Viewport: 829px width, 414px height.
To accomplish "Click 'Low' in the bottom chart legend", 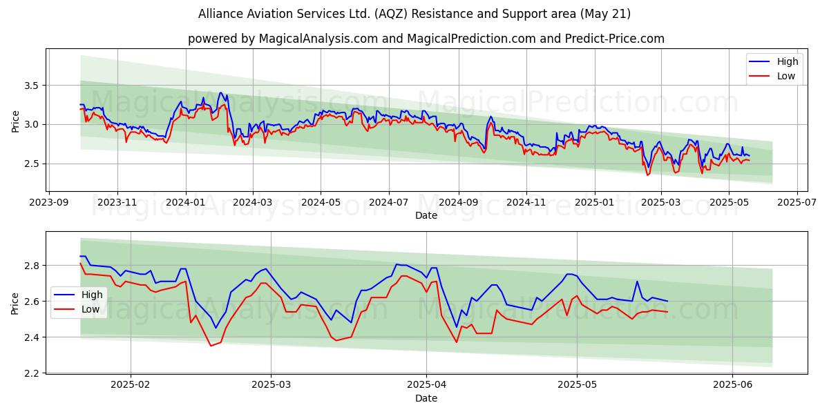I will [x=91, y=309].
